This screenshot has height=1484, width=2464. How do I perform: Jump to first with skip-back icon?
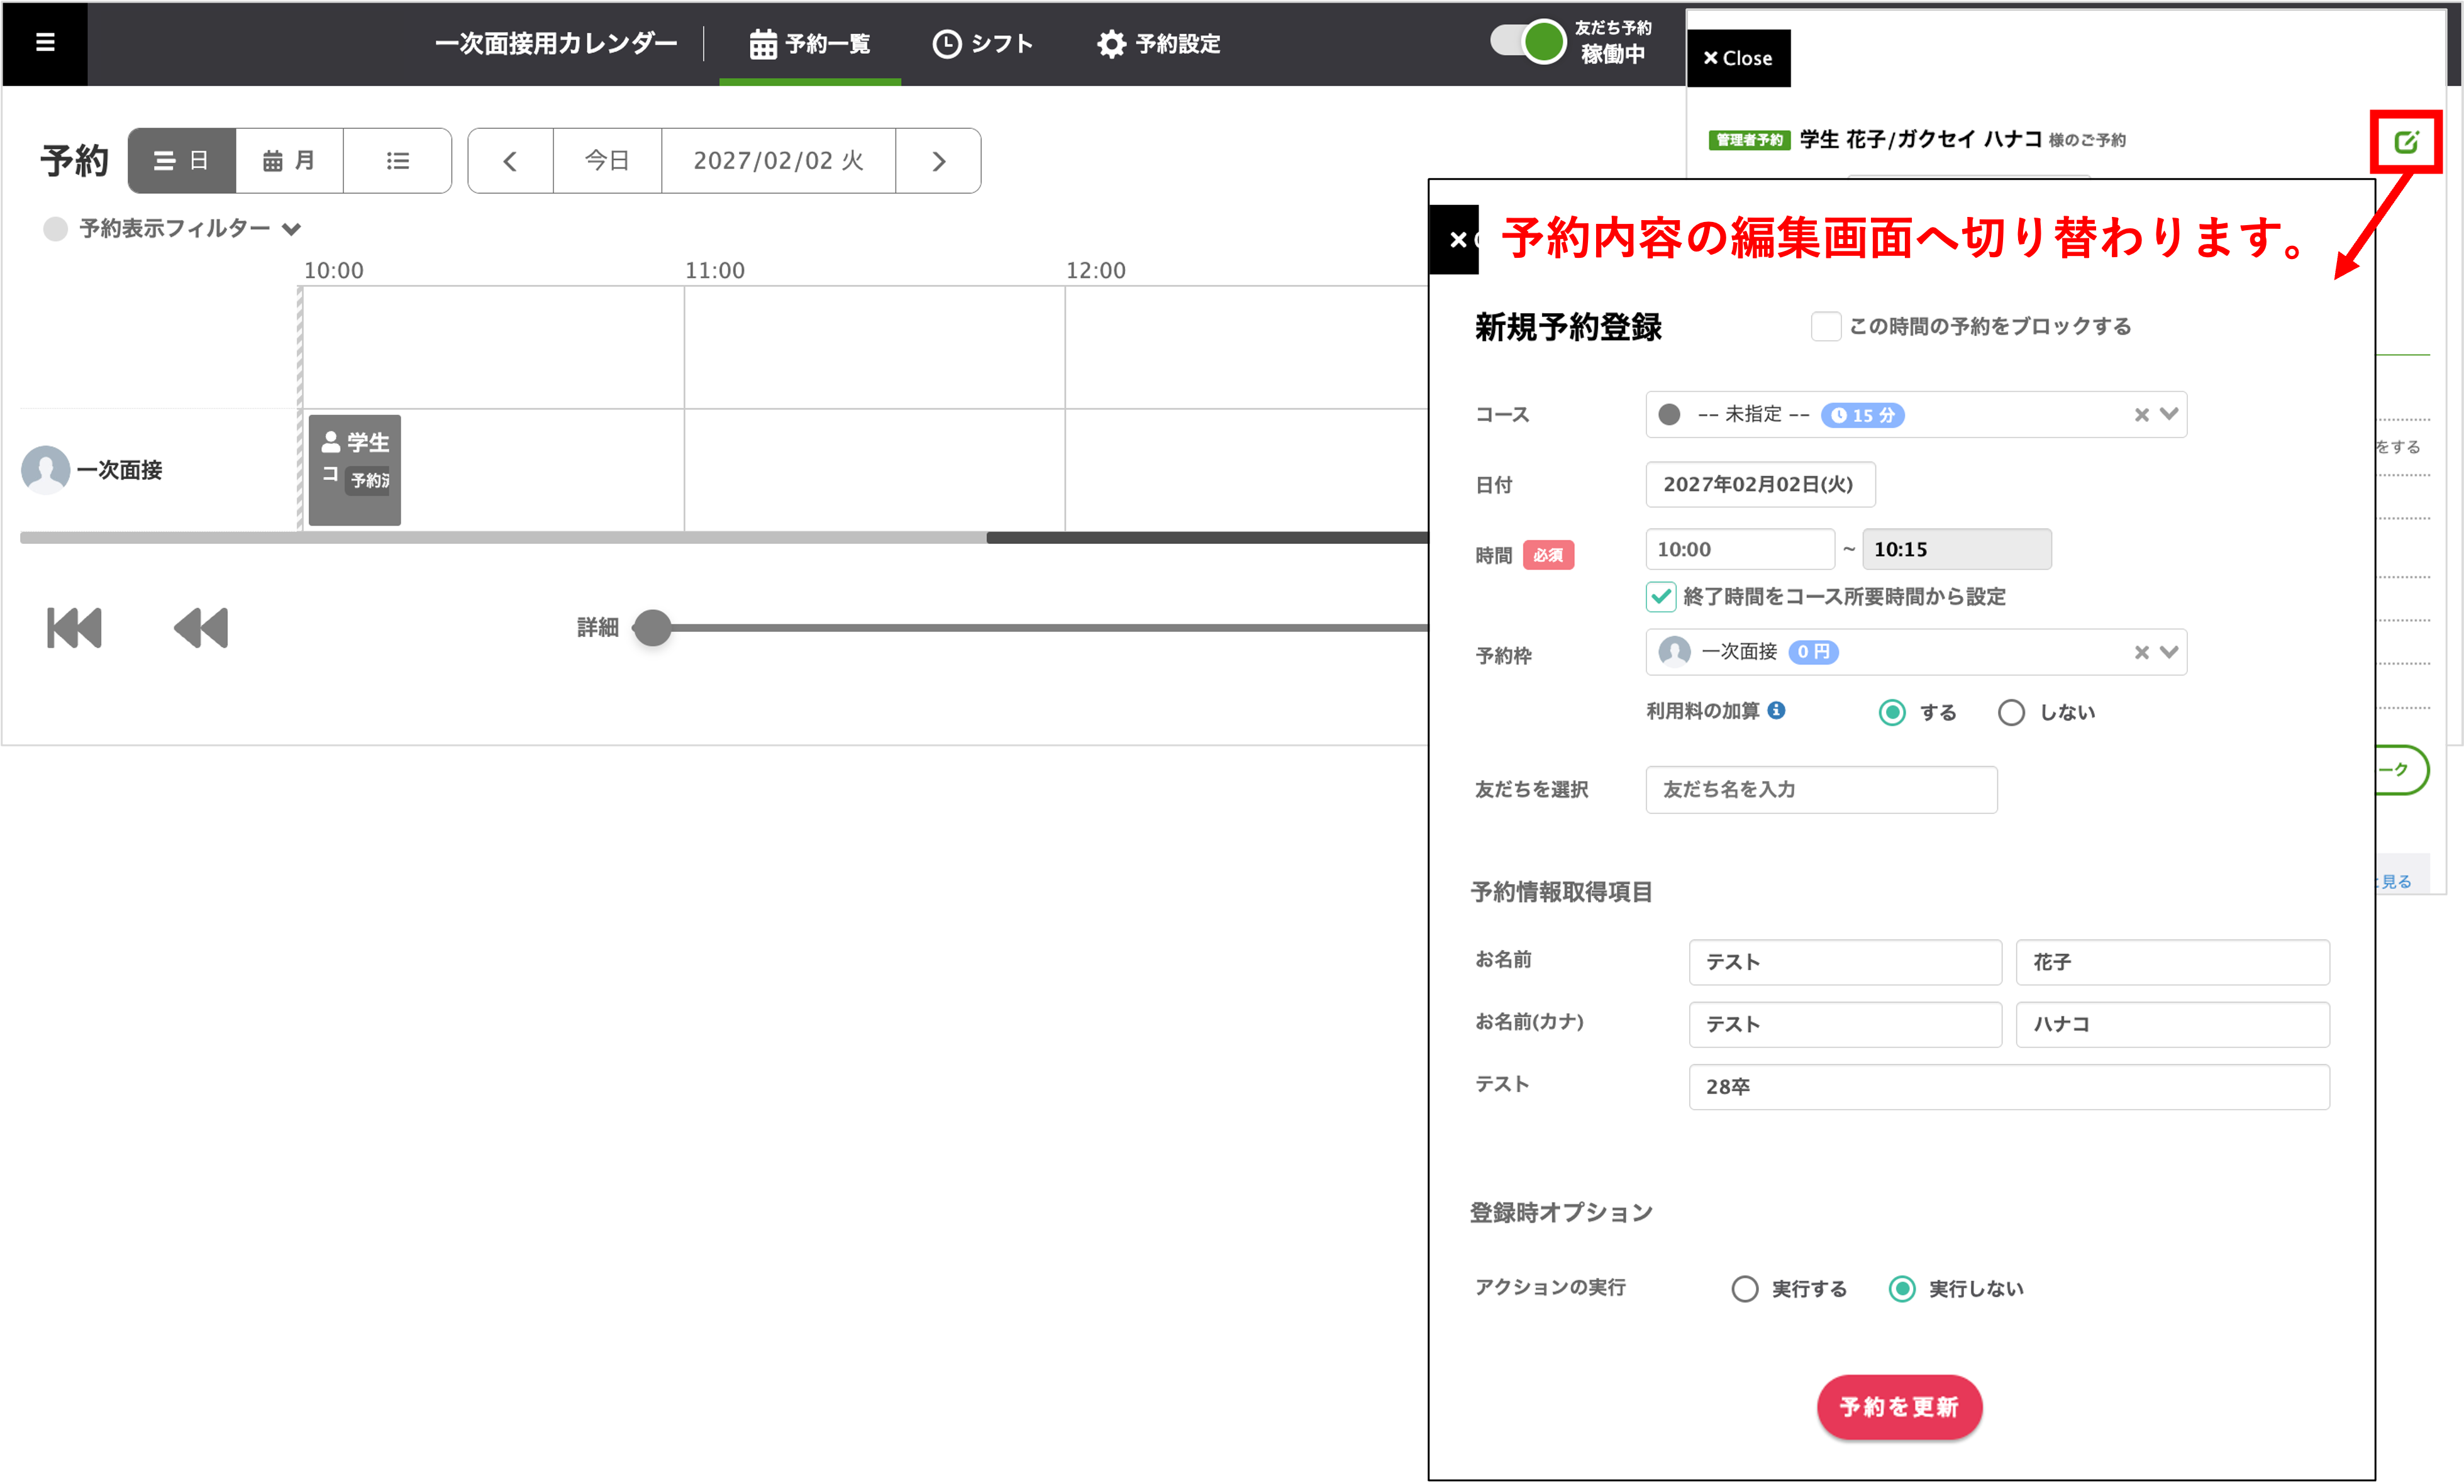pos(75,628)
